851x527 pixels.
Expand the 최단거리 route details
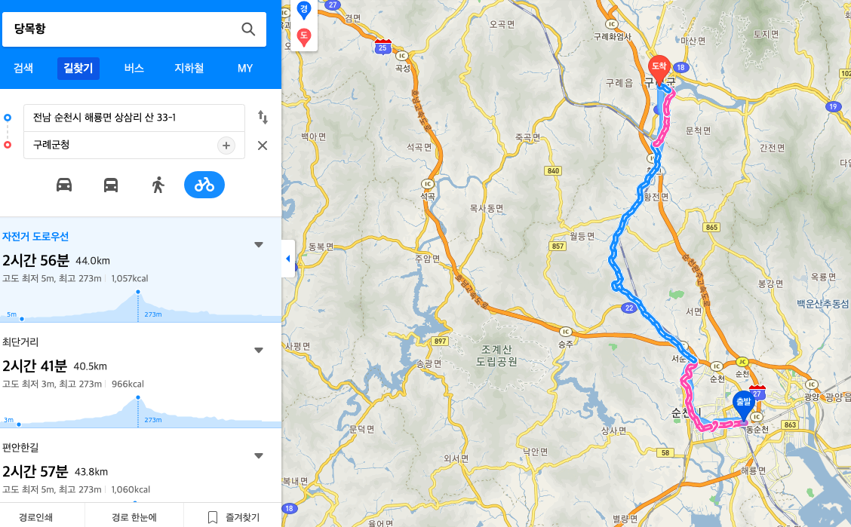pos(259,351)
